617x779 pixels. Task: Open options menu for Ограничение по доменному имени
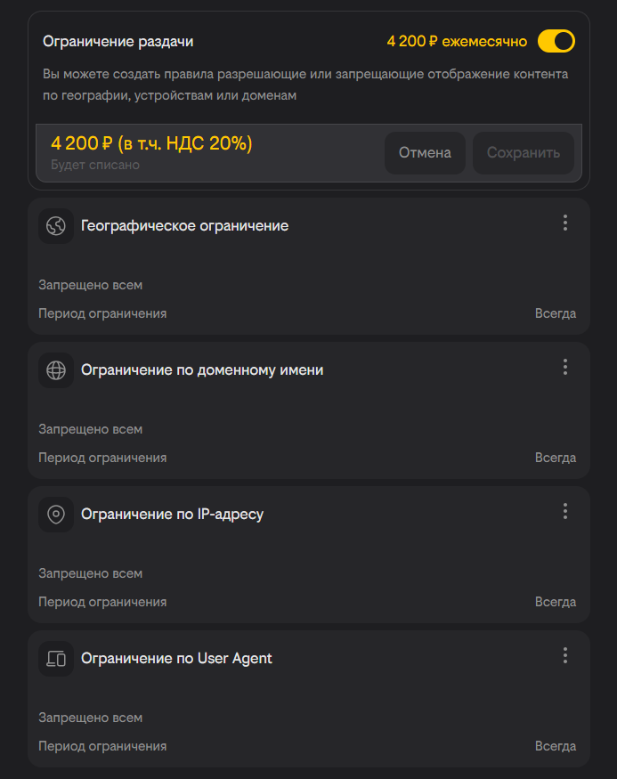tap(564, 368)
